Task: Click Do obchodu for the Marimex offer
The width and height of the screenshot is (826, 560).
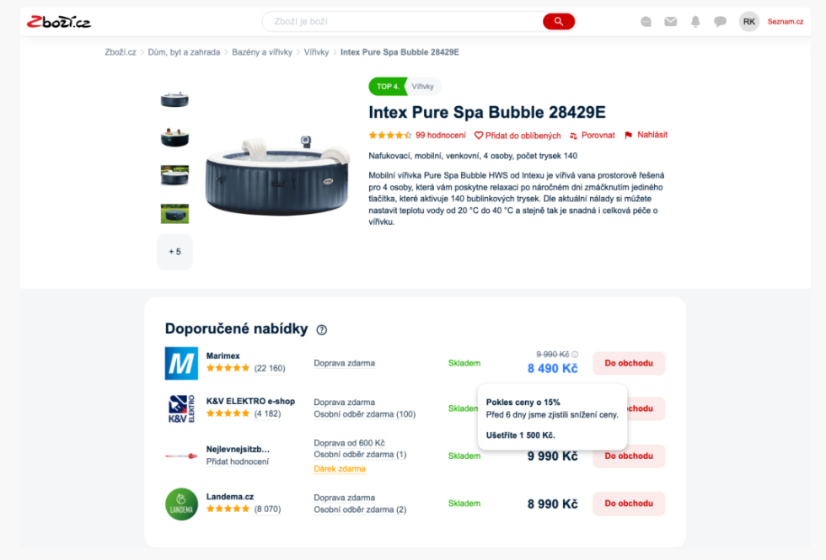Action: click(629, 363)
